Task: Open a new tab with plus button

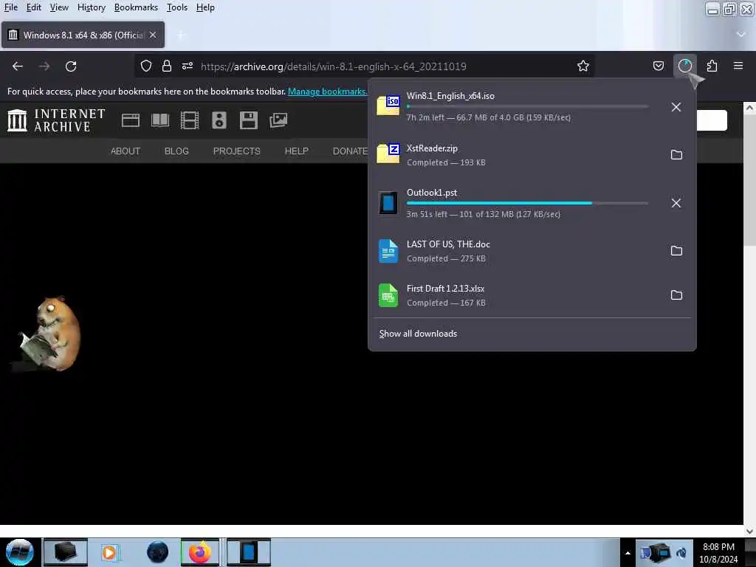Action: coord(182,35)
